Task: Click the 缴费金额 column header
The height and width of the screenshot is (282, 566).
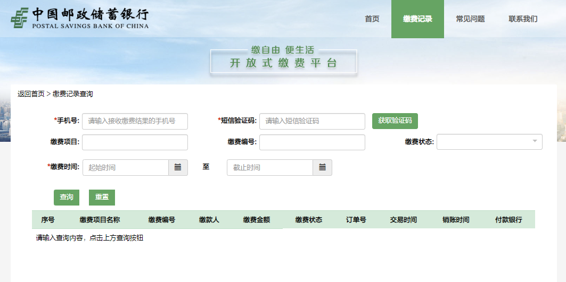Action: [x=257, y=220]
